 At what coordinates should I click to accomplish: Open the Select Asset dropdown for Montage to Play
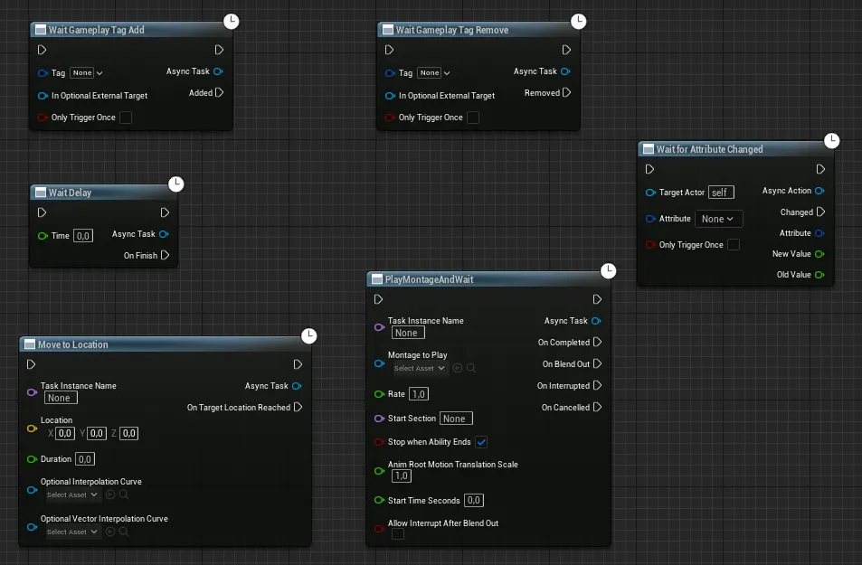pos(418,368)
